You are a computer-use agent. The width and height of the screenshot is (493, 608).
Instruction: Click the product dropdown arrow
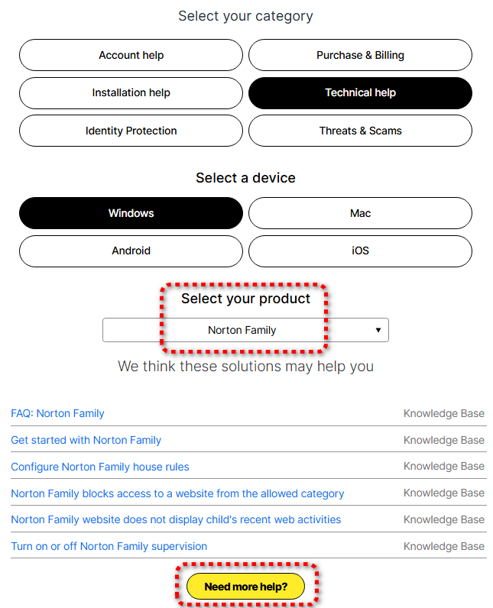tap(378, 330)
